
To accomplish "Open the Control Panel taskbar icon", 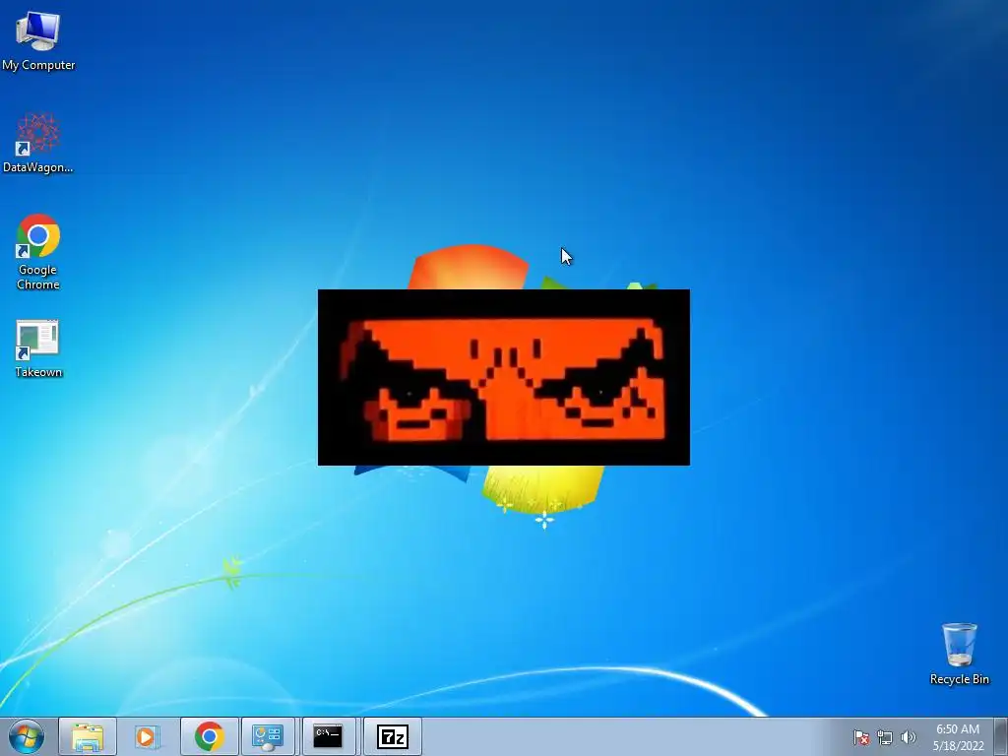I will tap(268, 736).
